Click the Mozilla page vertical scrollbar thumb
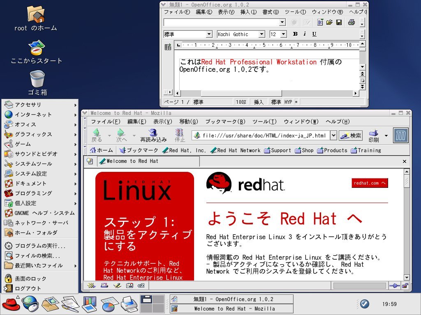Image resolution: width=421 pixels, height=315 pixels. pos(407,181)
